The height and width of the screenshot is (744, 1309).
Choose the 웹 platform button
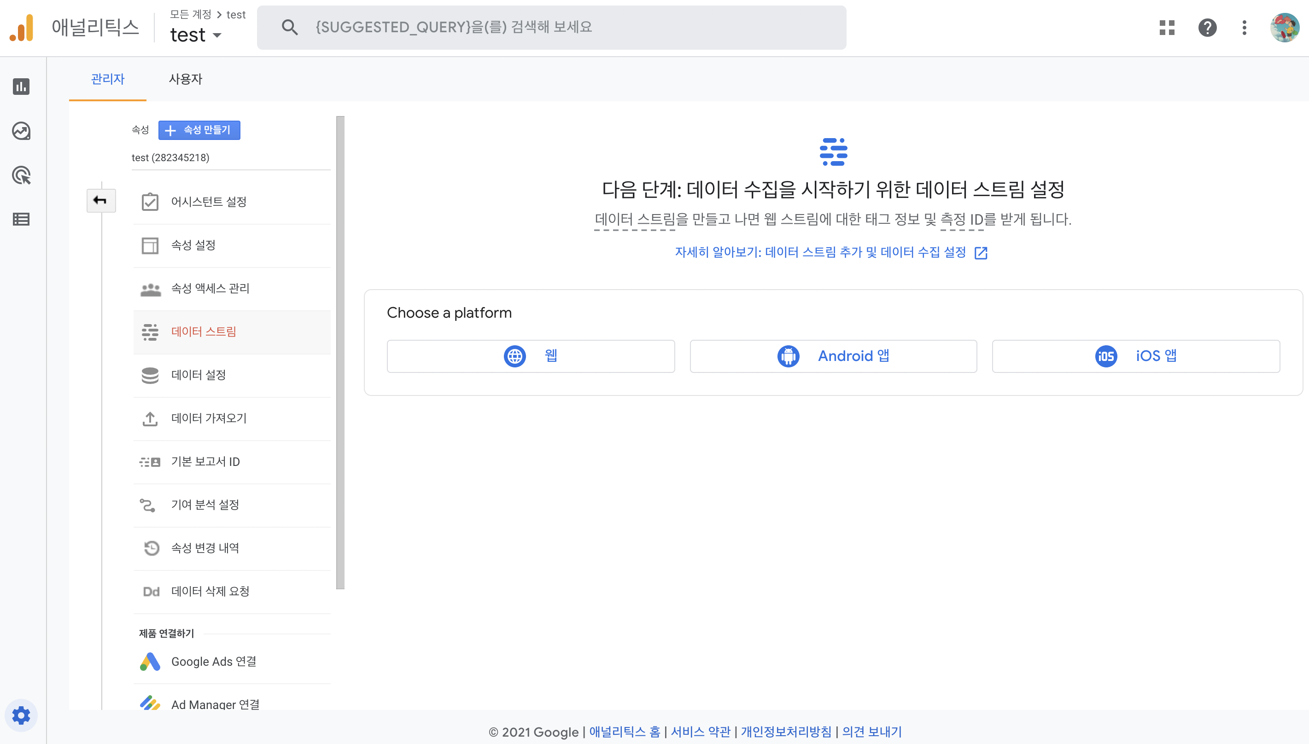tap(531, 356)
